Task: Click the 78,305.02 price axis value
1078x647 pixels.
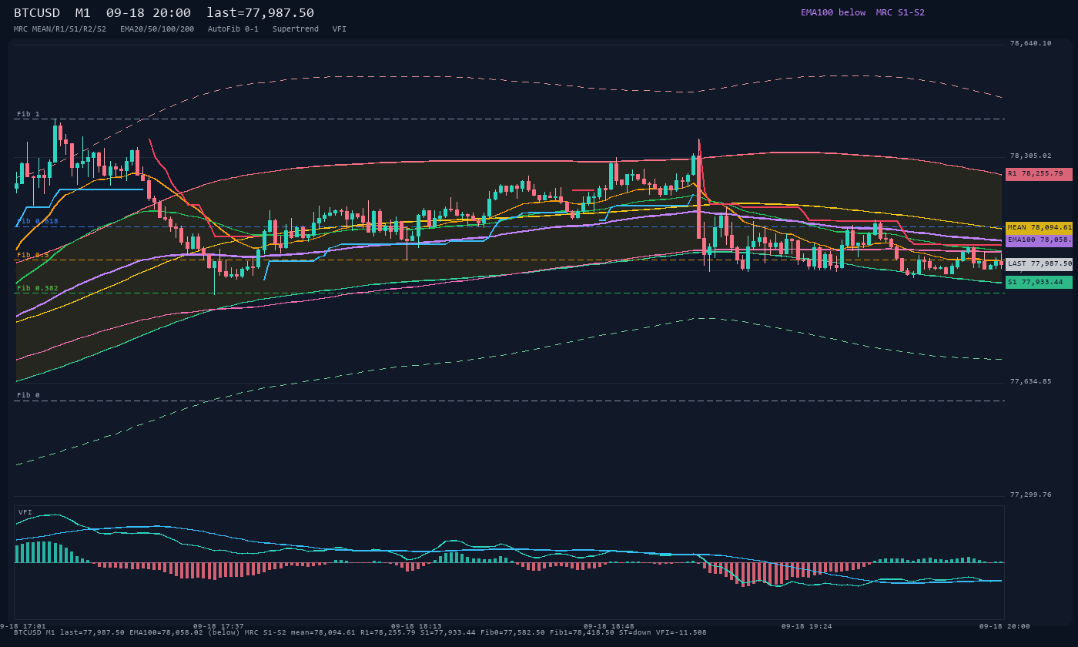Action: pos(1030,156)
